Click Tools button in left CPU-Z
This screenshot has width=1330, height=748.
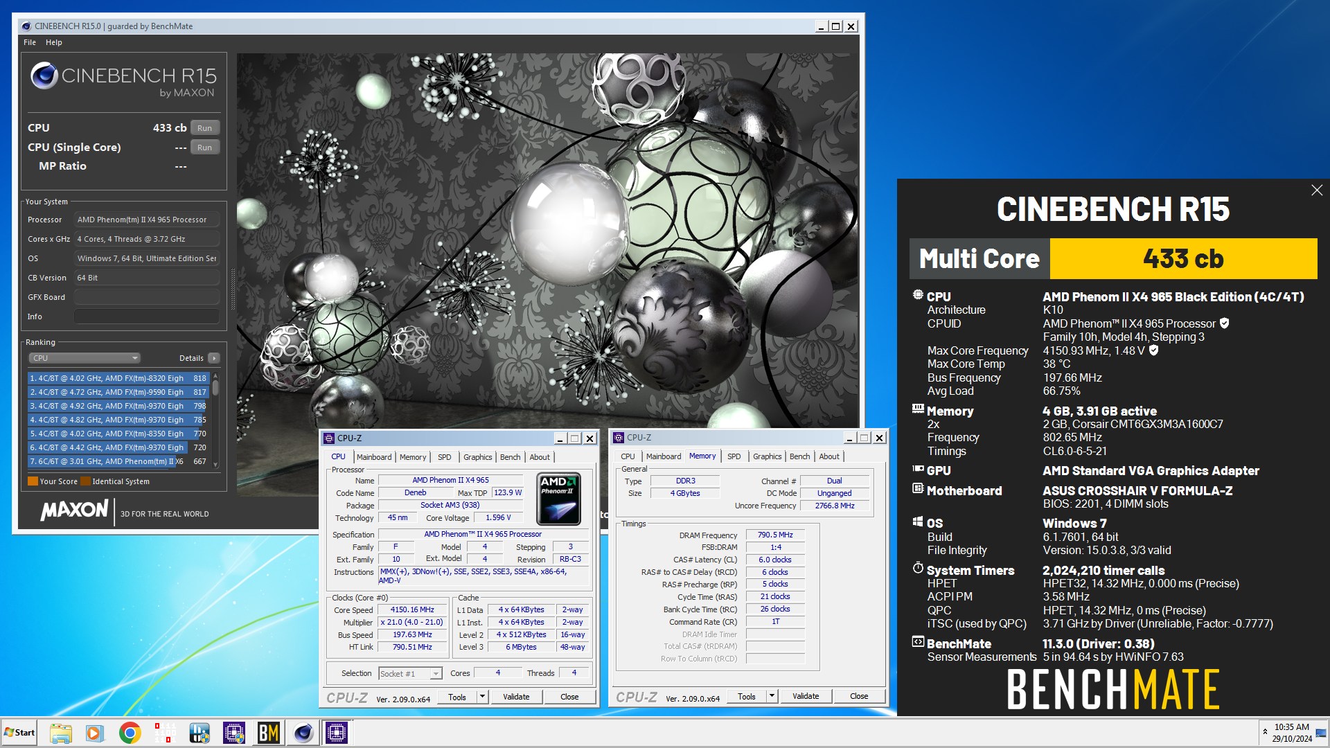point(457,697)
